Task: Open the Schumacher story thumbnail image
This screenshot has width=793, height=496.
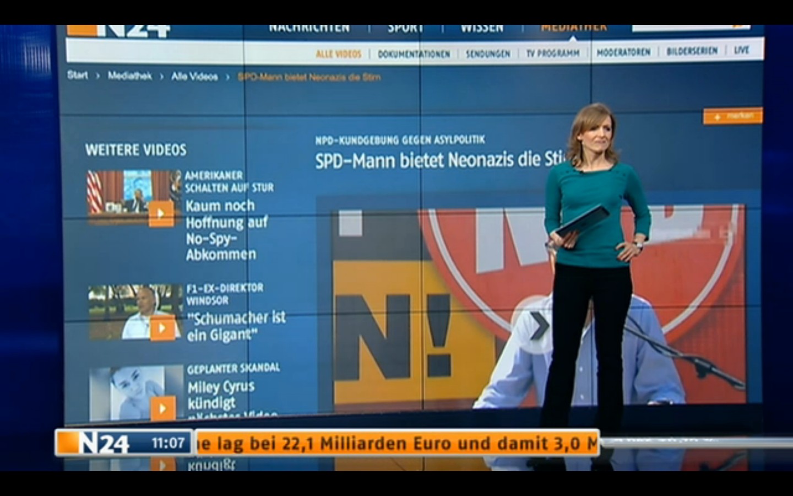Action: pyautogui.click(x=135, y=312)
